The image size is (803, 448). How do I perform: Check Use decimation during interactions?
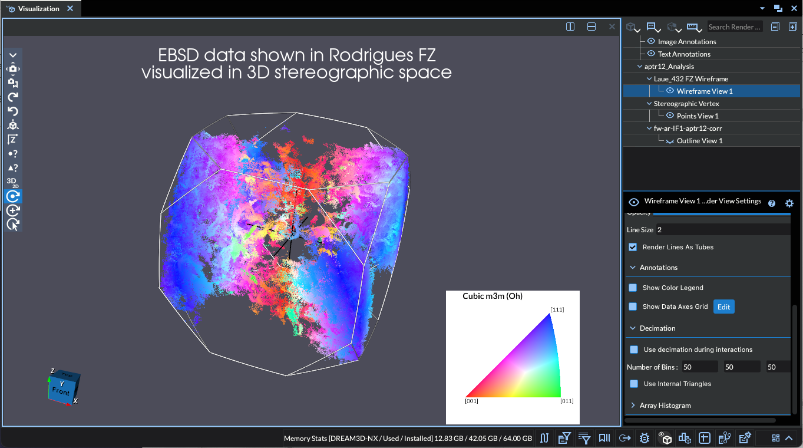(x=634, y=350)
